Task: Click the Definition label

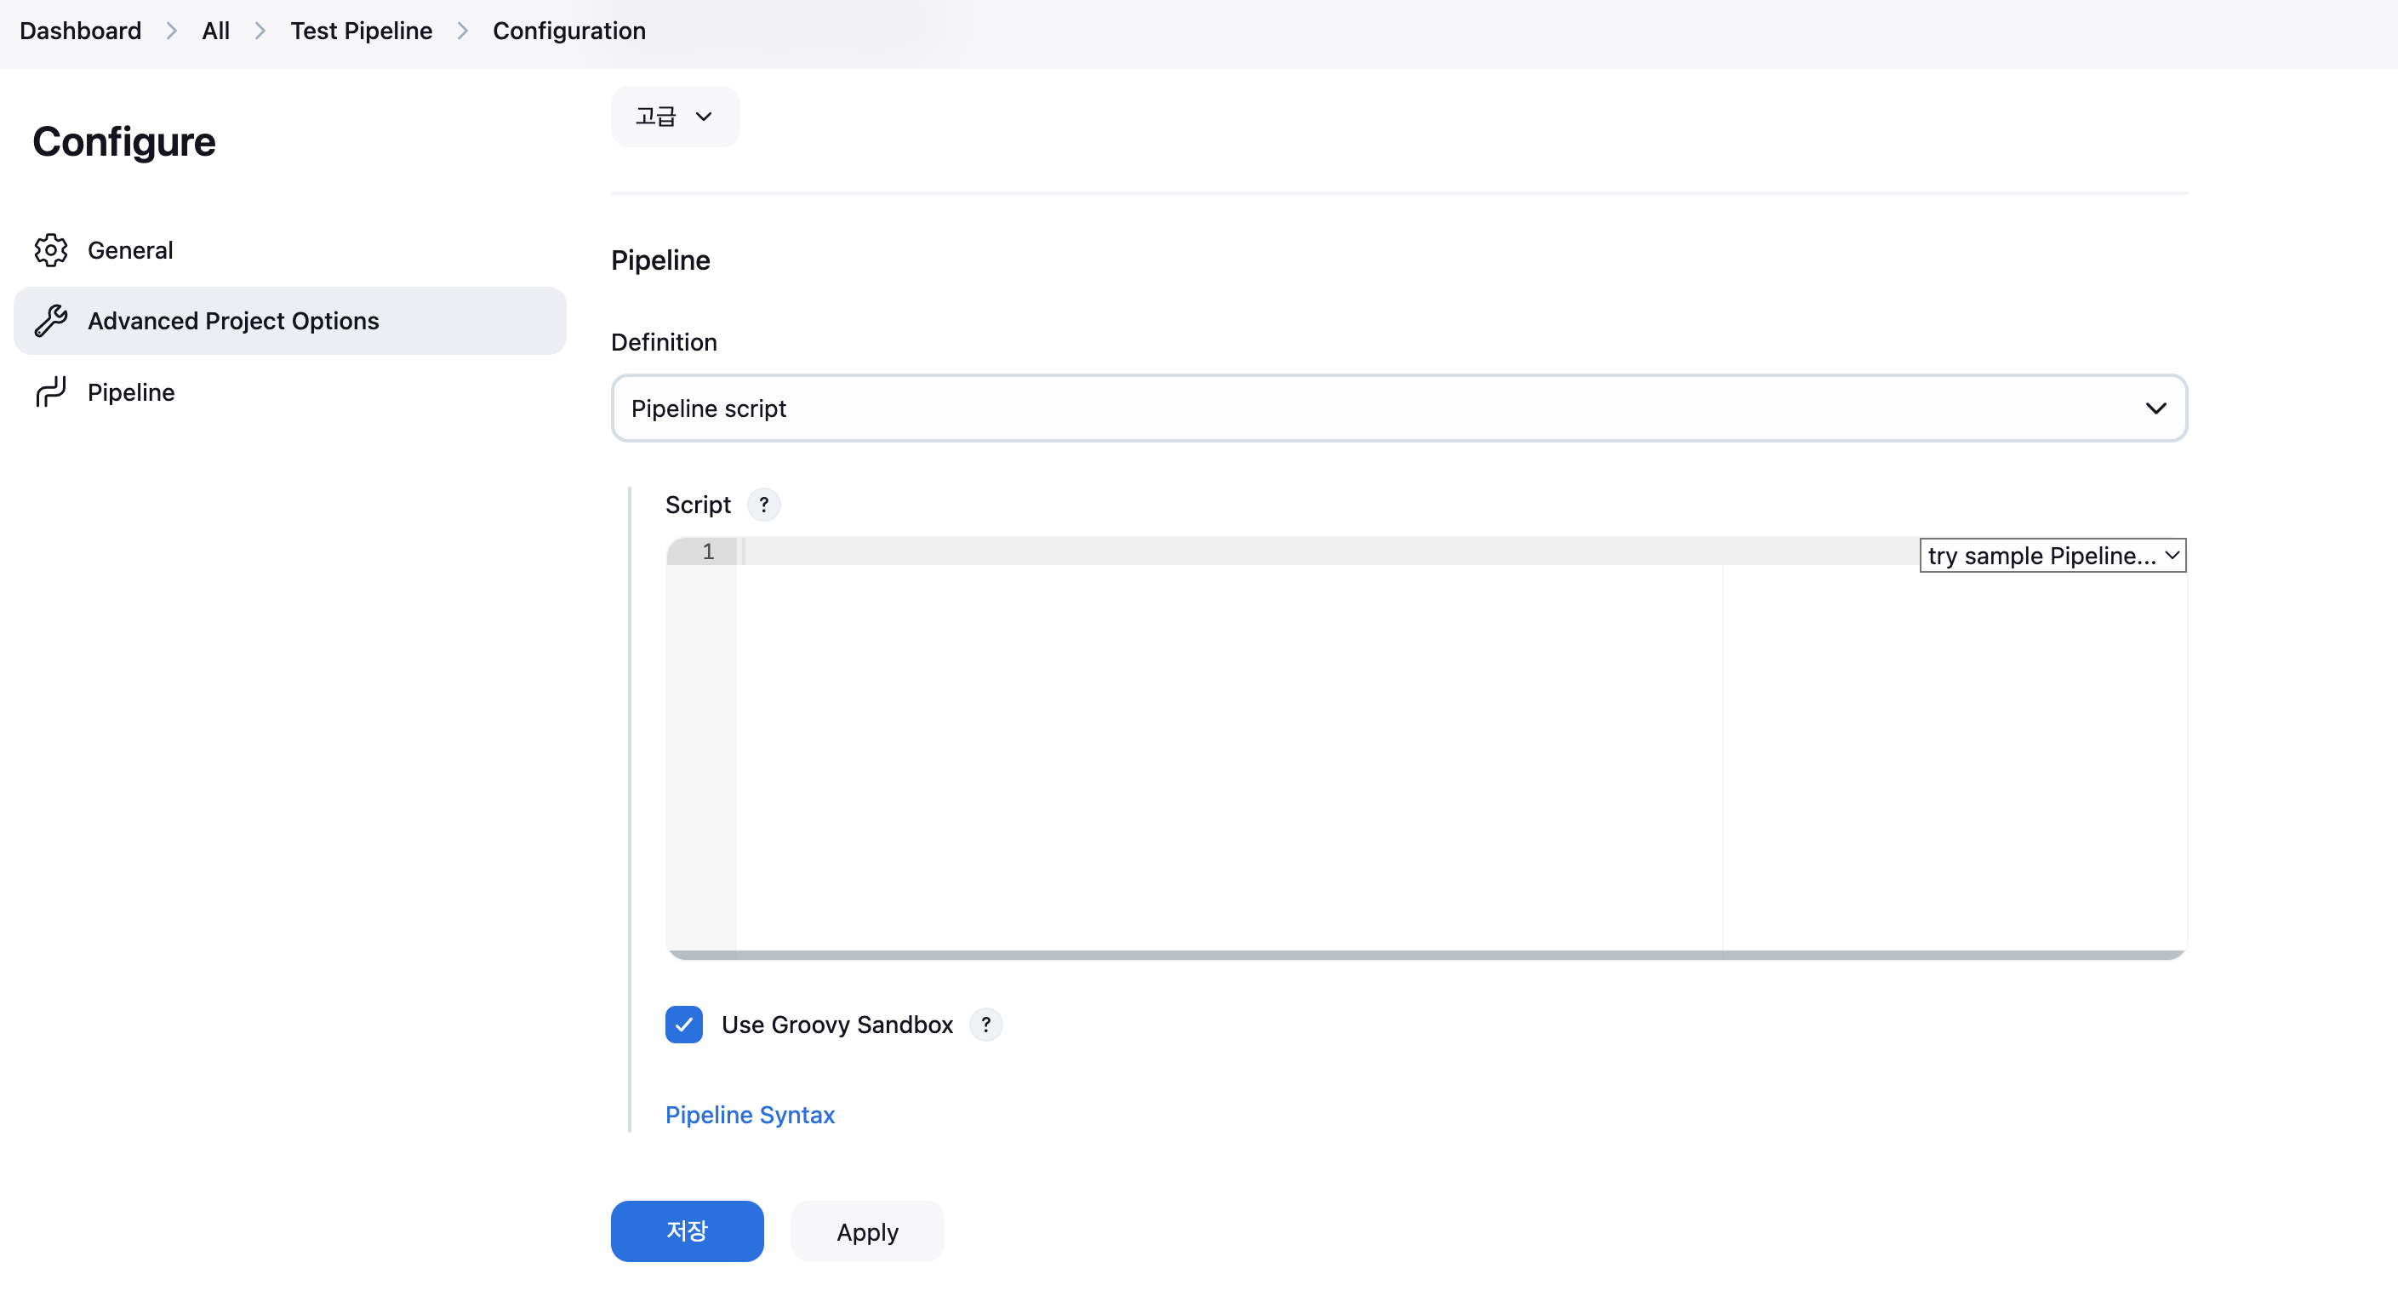Action: [x=664, y=342]
